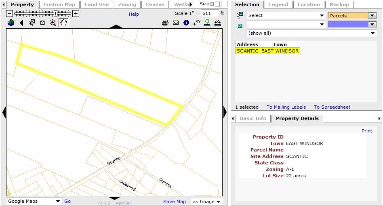383x206 pixels.
Task: Choose the measure area tool
Action: point(207,23)
